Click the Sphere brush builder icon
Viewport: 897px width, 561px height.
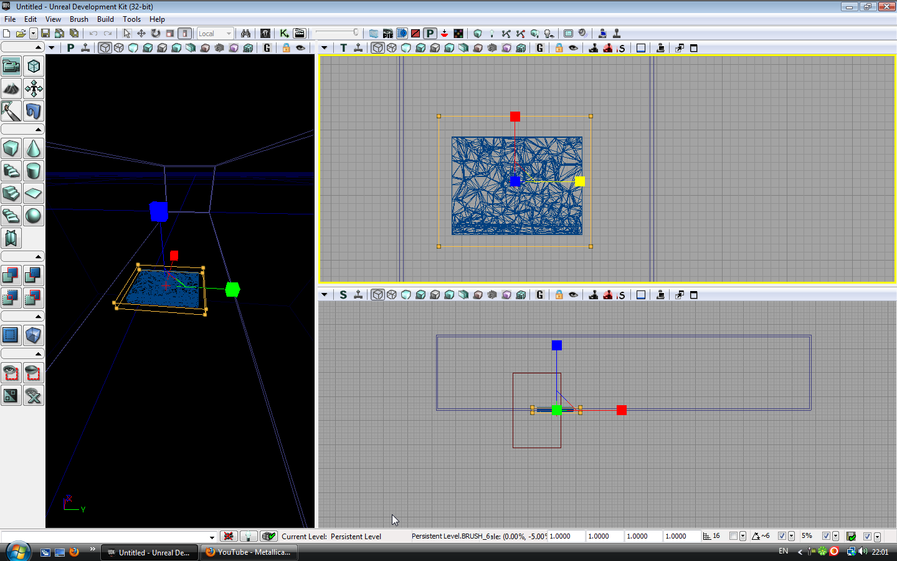[34, 216]
